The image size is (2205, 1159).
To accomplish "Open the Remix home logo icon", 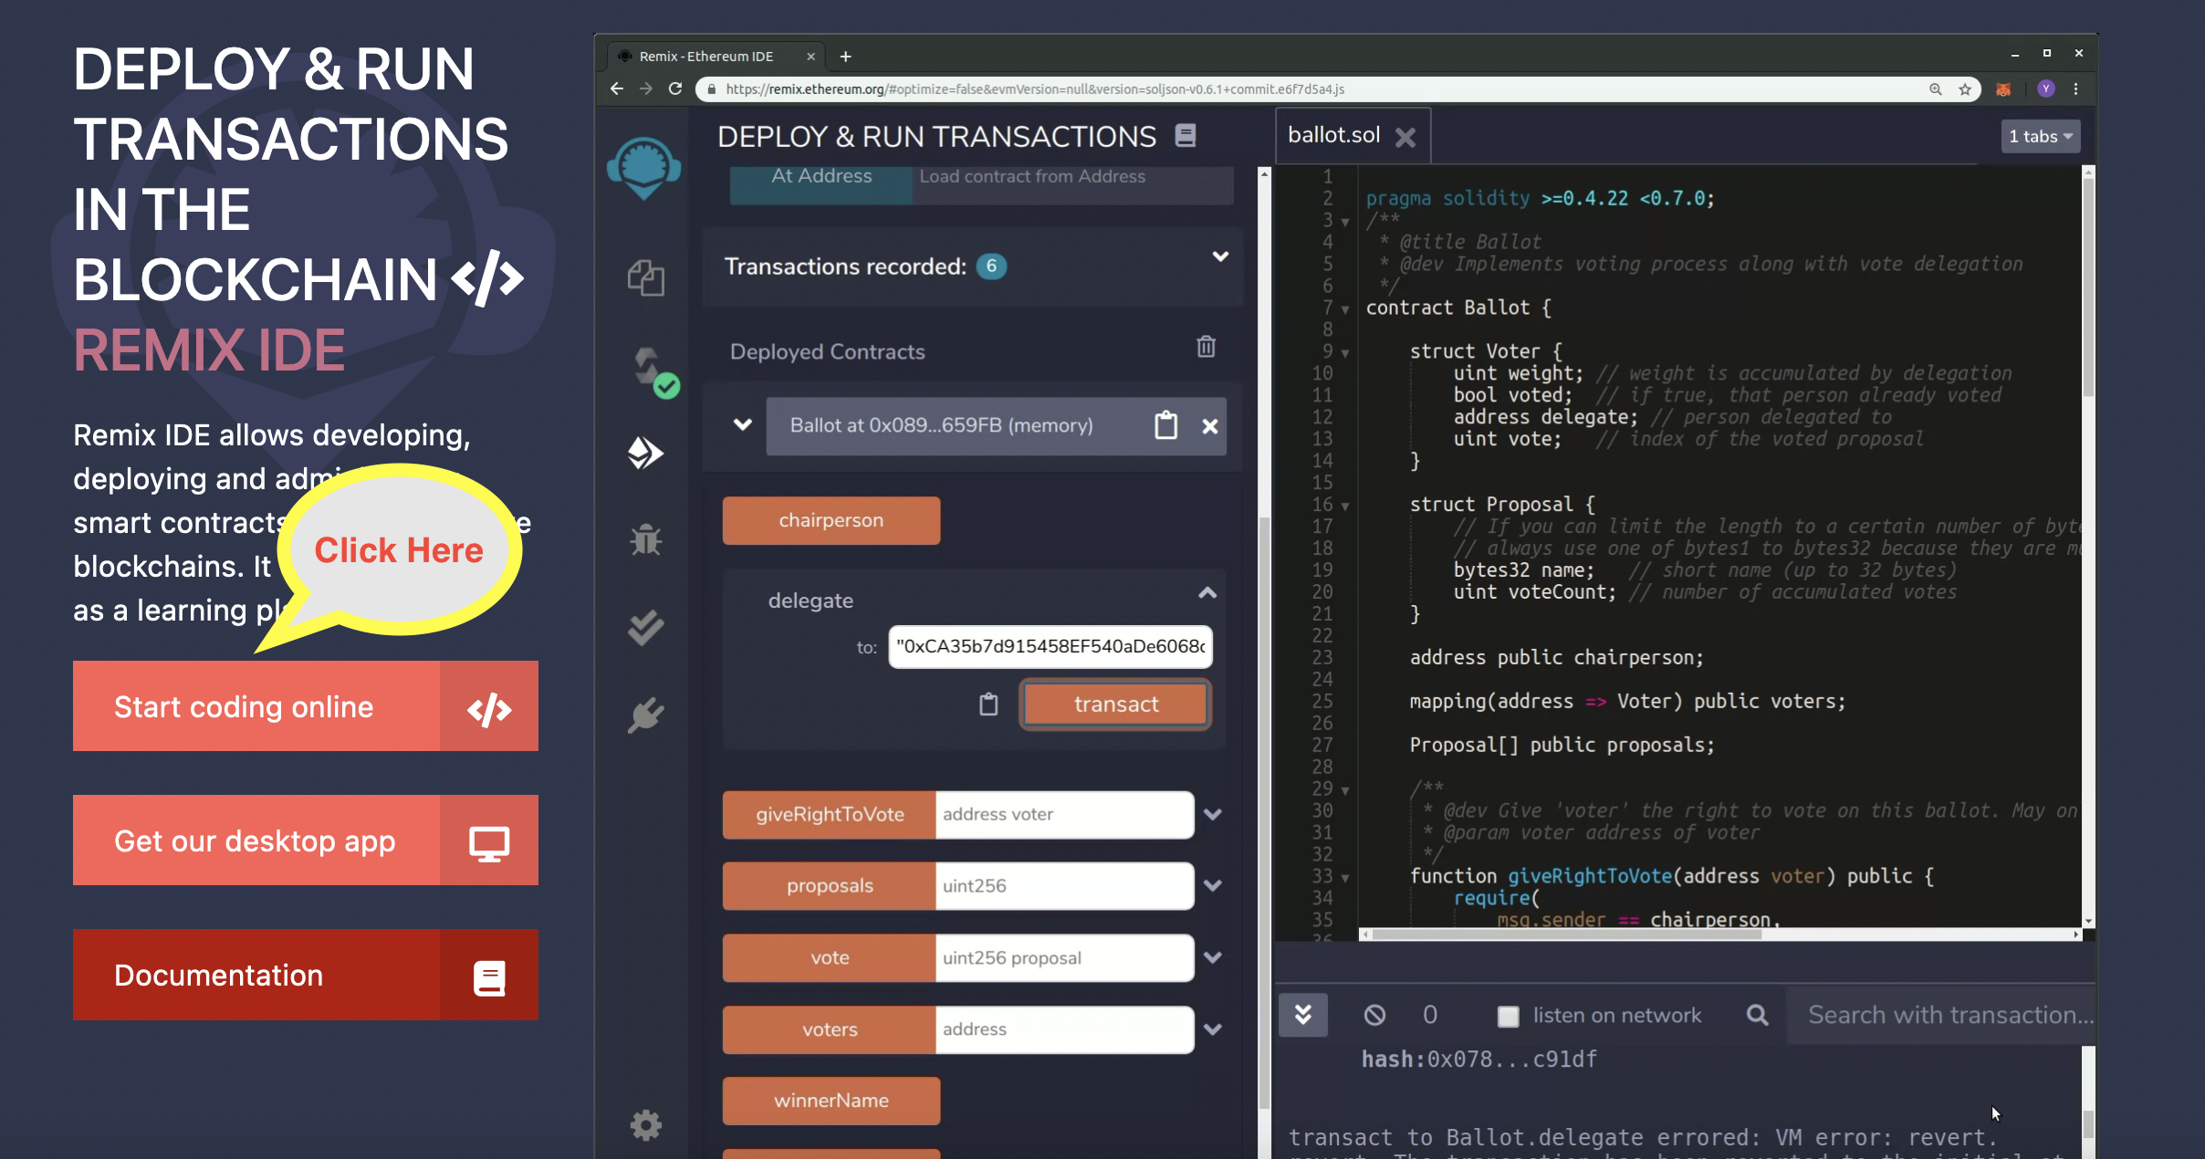I will pos(644,168).
